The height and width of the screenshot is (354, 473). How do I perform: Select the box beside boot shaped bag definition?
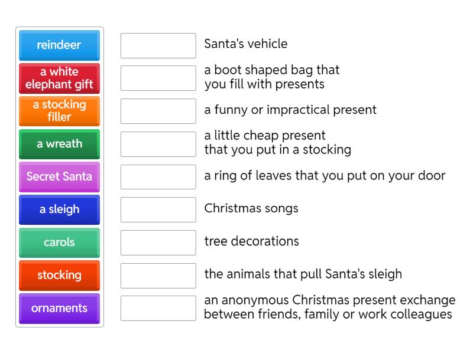click(158, 77)
